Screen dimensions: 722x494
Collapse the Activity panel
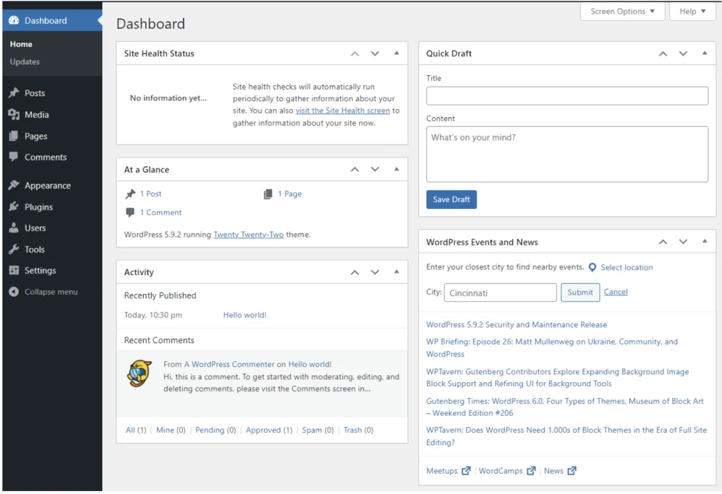tap(396, 272)
